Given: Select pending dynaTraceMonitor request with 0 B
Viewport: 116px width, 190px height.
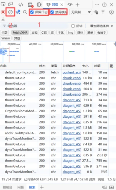Looking at the screenshot, I should click(20, 172).
